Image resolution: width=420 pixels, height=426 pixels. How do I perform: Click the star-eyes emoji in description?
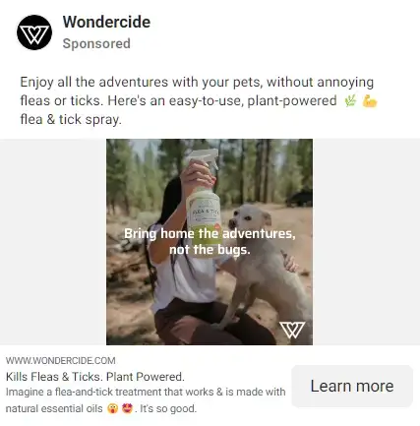point(127,408)
